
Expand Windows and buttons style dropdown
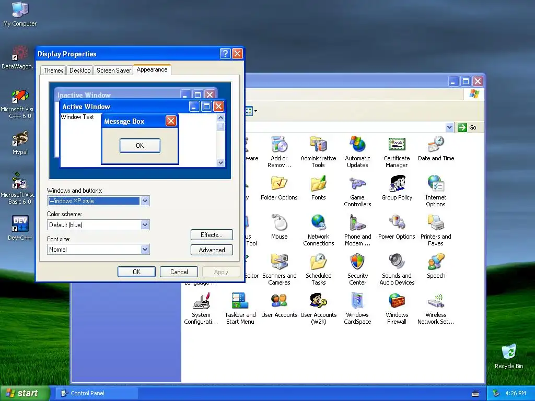(145, 201)
